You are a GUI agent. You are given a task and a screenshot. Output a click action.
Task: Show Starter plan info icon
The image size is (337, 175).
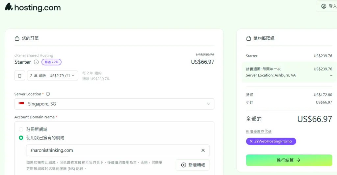click(36, 62)
